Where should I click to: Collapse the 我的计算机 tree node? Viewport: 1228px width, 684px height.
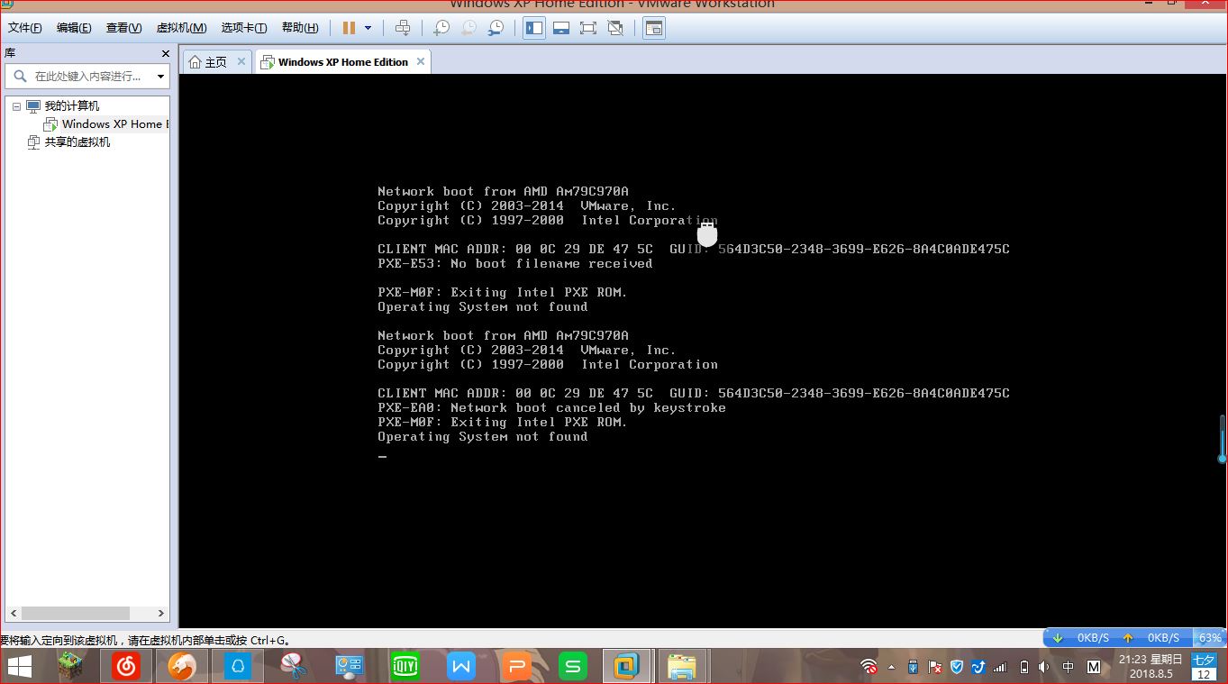16,106
